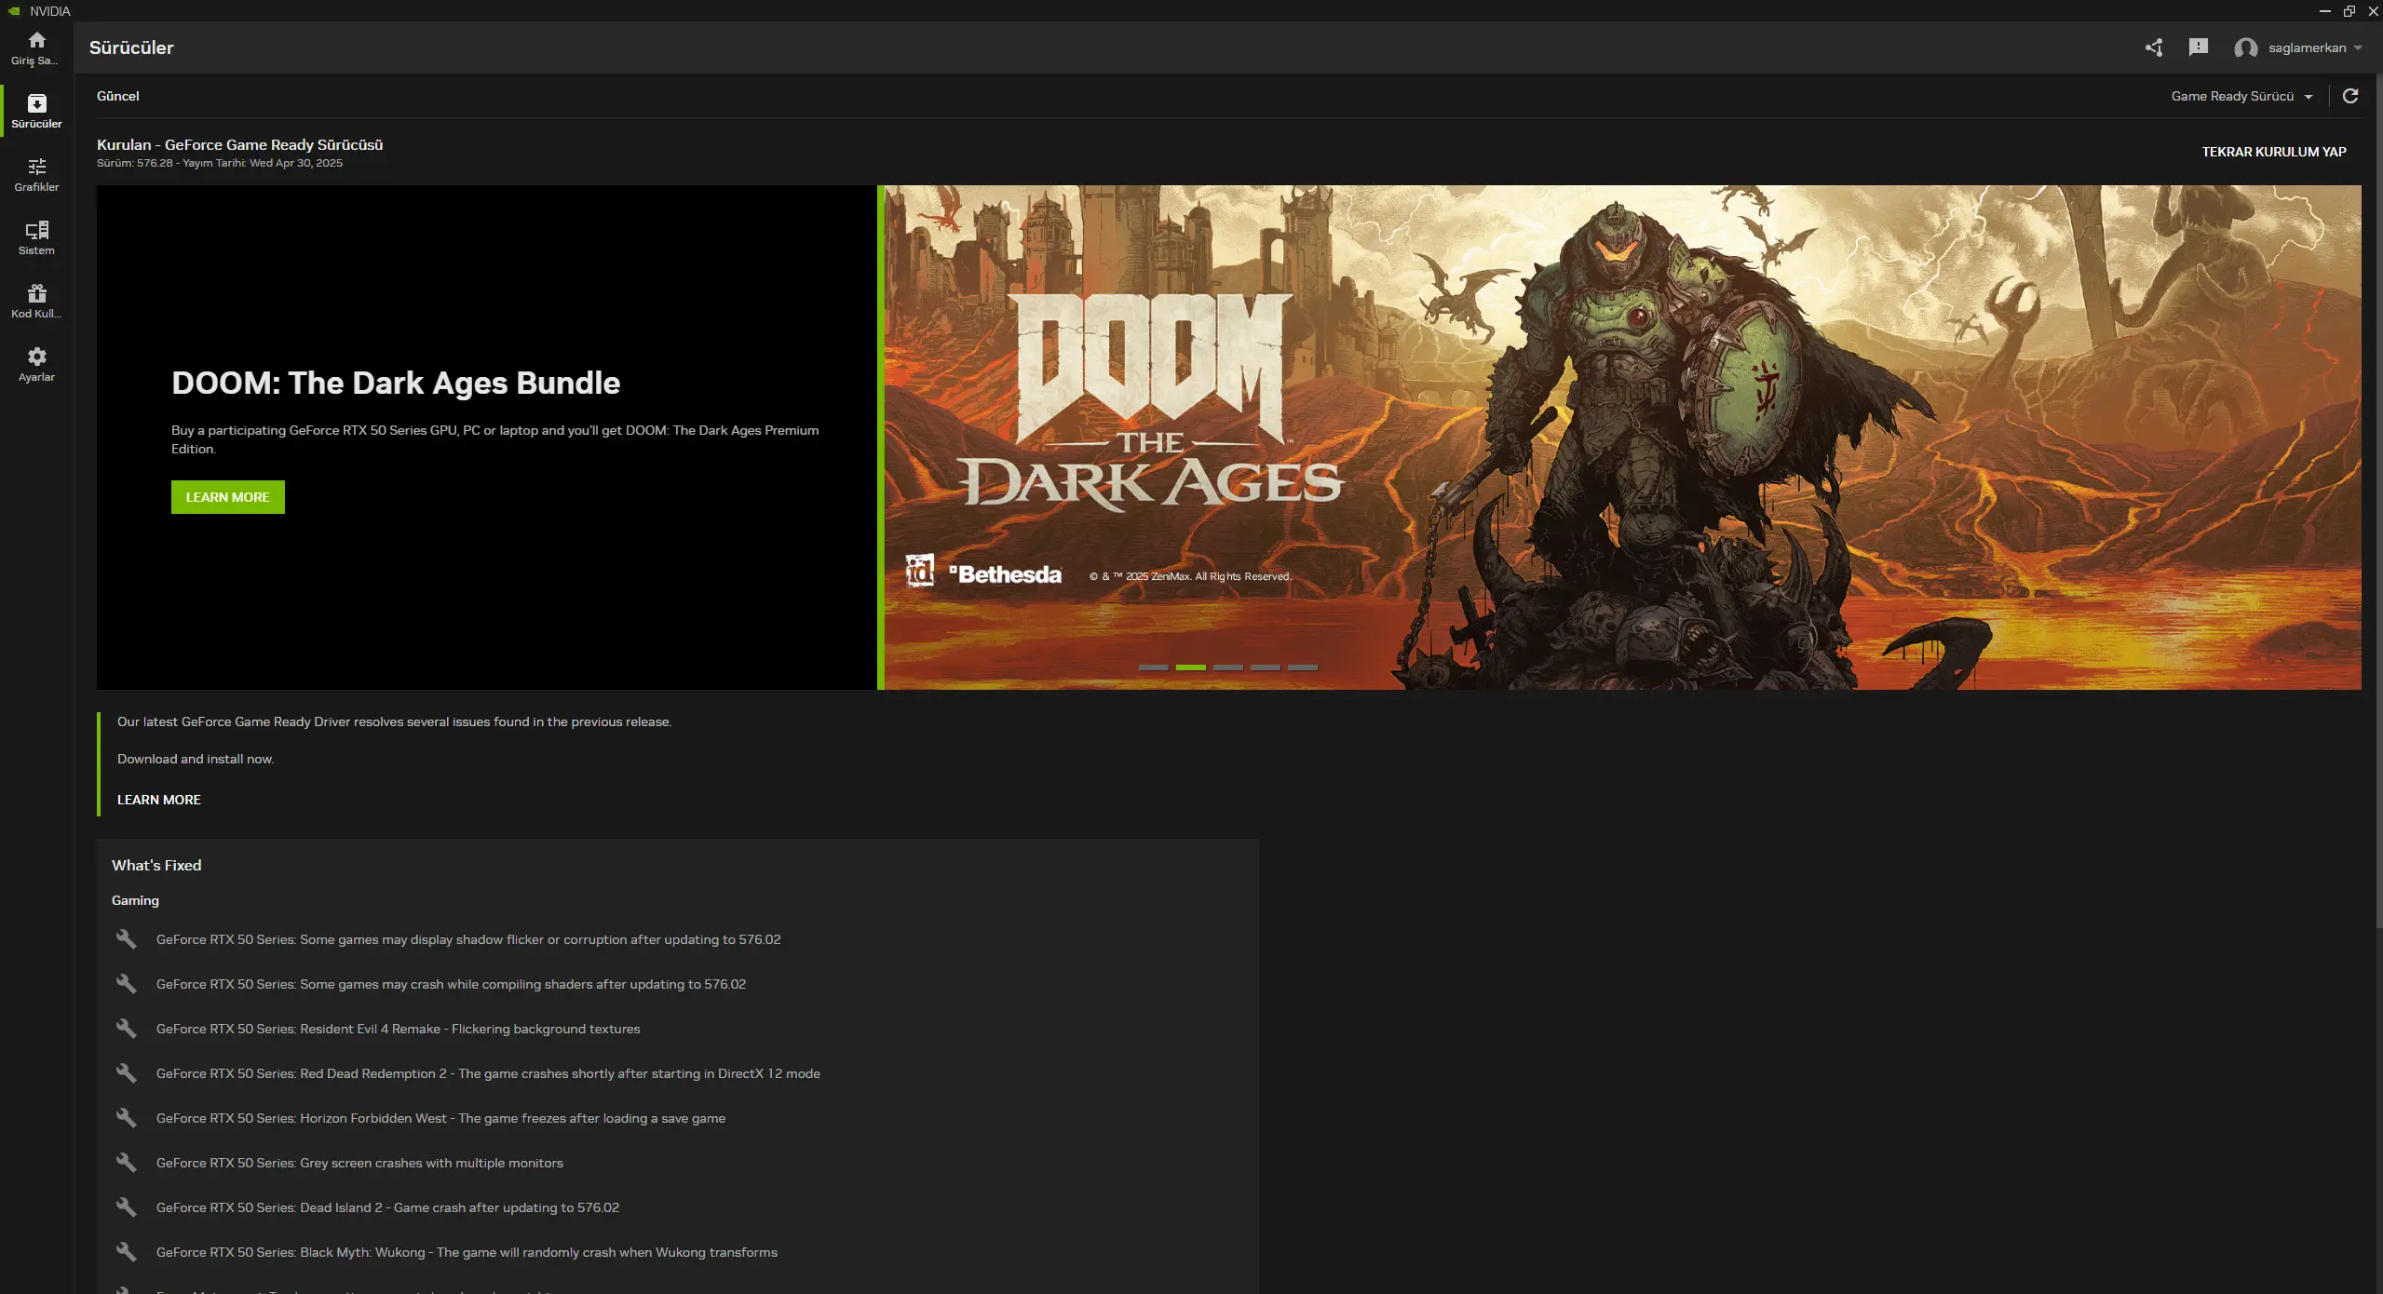Click the 'Download and install now.' text

tap(196, 759)
